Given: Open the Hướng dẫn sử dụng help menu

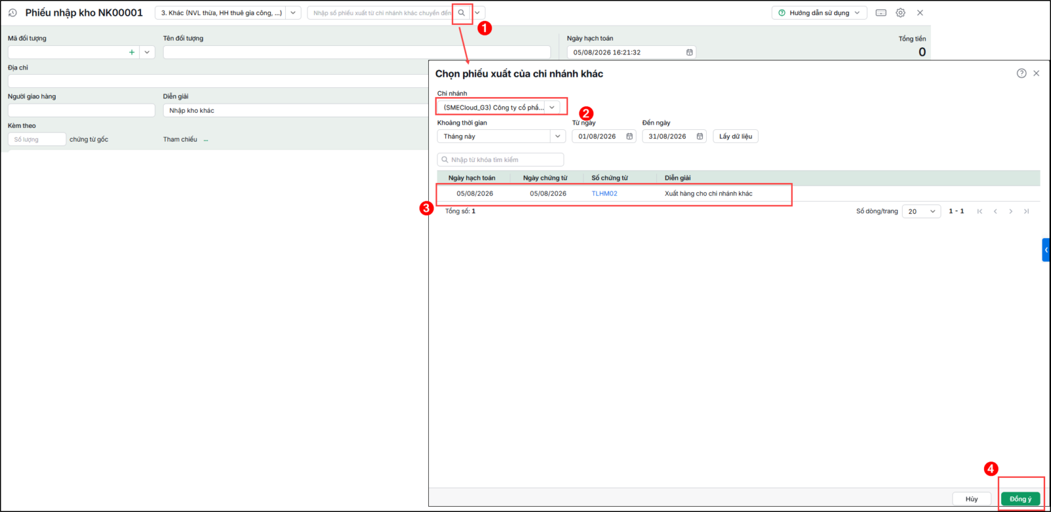Looking at the screenshot, I should point(819,12).
